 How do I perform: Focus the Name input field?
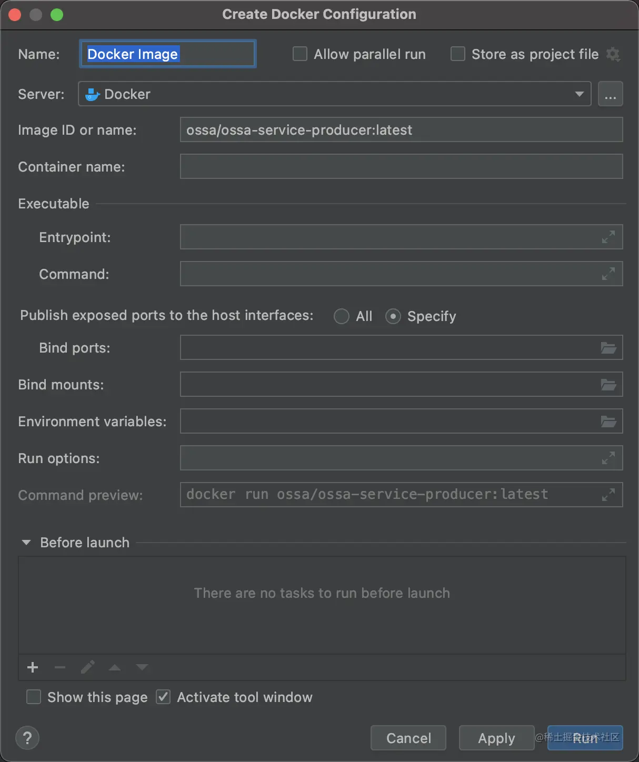point(168,54)
